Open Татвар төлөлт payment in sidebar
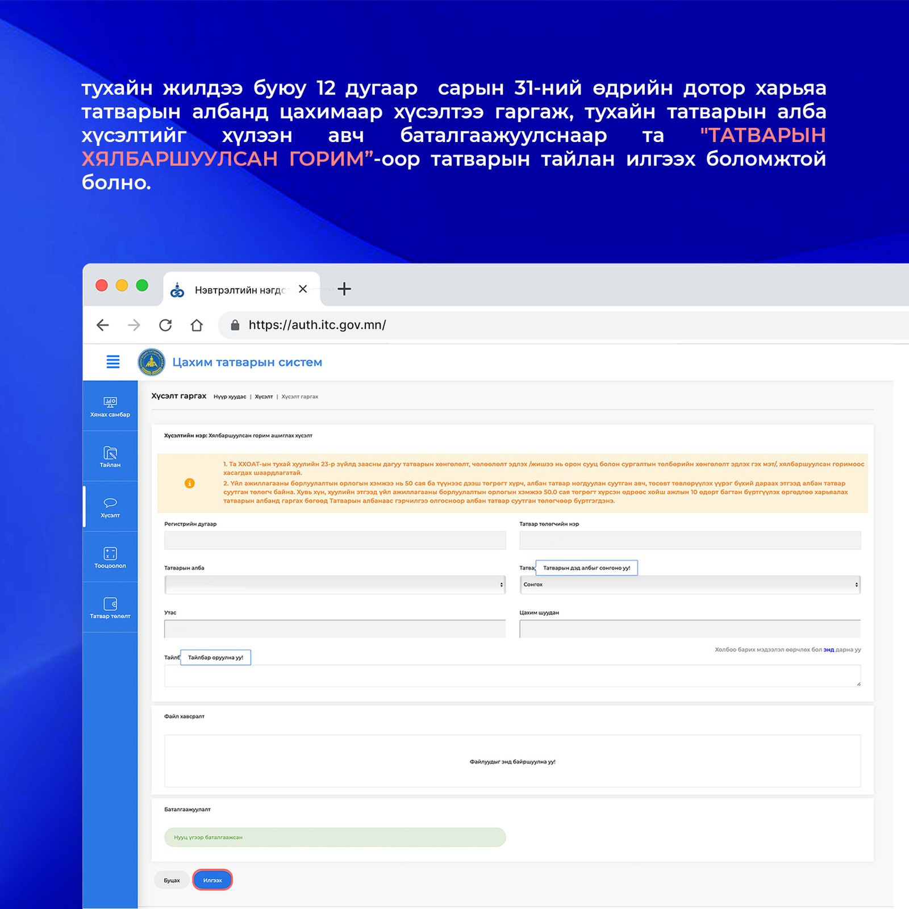The image size is (909, 909). click(110, 608)
